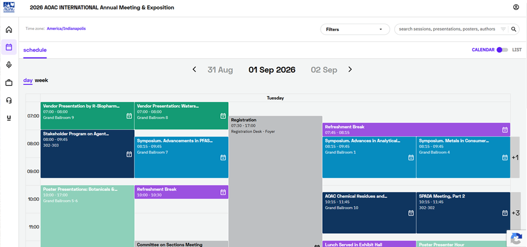Toggle between Calendar and List view
Image resolution: width=527 pixels, height=247 pixels.
click(502, 49)
